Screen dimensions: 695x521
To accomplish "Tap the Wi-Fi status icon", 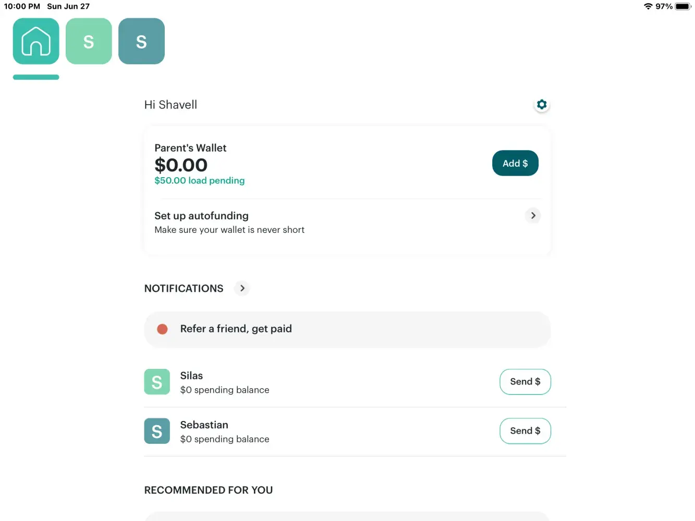I will 648,6.
